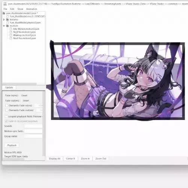The width and height of the screenshot is (188, 188).
Task: Click the file icon beside physics3.json
Action: (8, 23)
